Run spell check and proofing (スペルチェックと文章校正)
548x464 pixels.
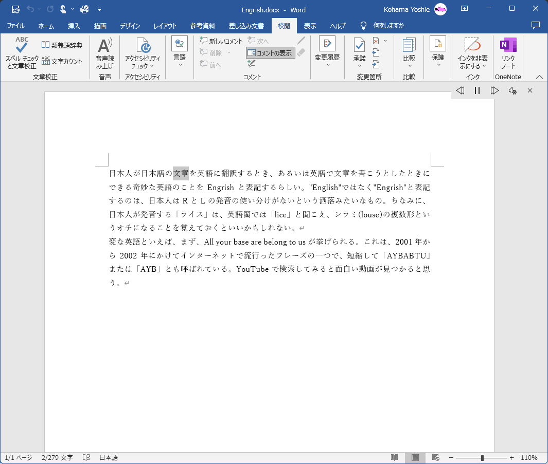[22, 53]
